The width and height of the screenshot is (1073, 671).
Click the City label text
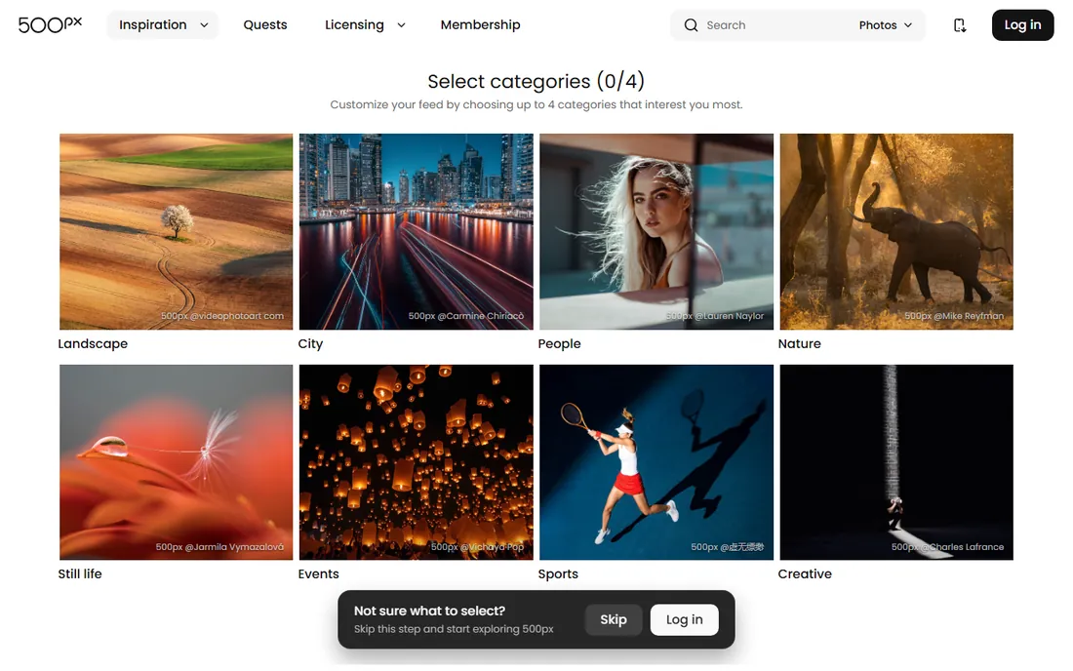(310, 343)
